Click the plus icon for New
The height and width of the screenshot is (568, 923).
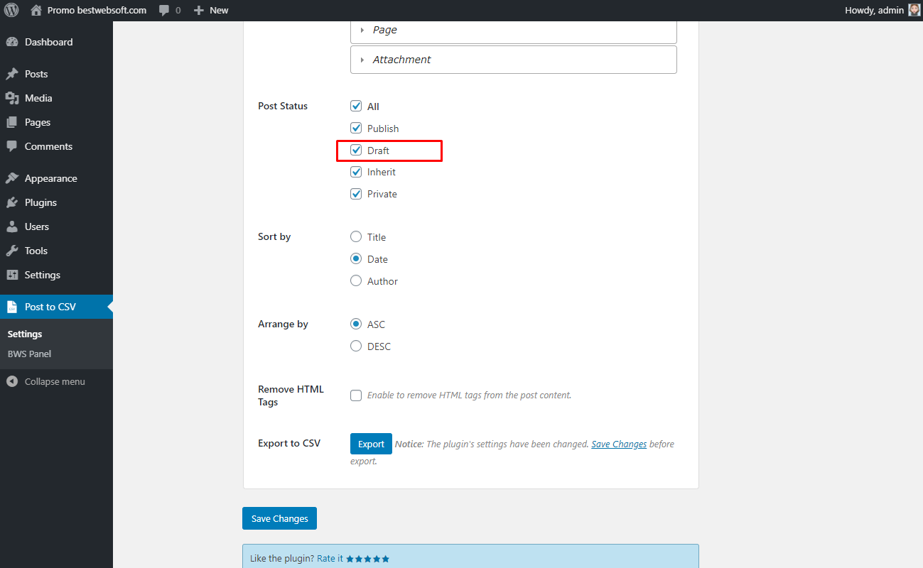click(x=199, y=11)
